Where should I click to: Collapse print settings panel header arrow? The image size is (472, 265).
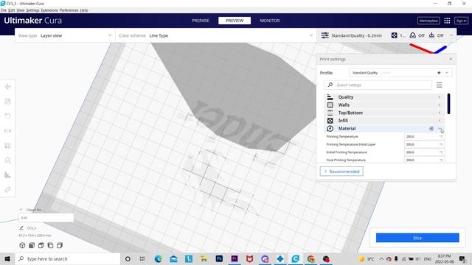451,35
